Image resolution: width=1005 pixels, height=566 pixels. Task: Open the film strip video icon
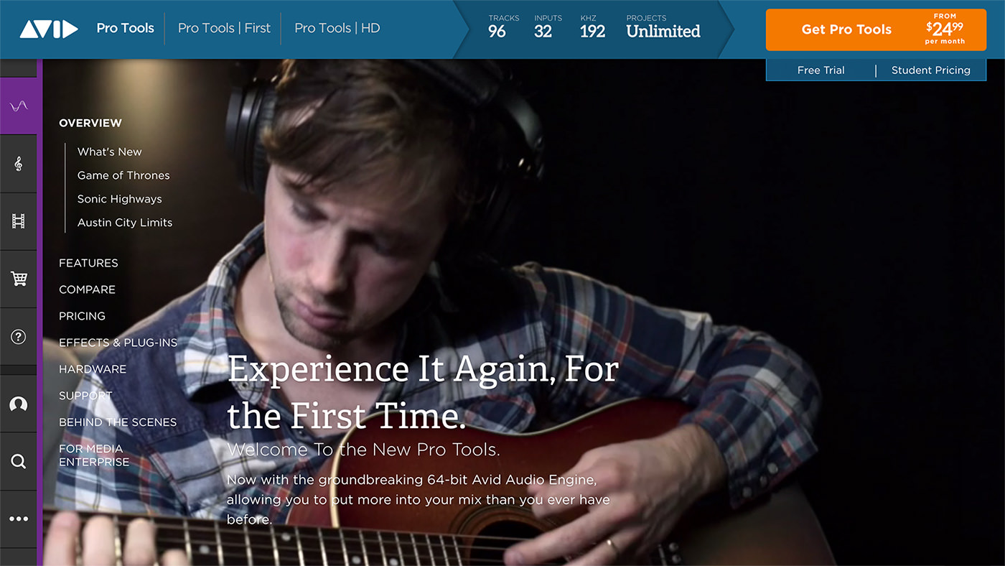[x=19, y=221]
